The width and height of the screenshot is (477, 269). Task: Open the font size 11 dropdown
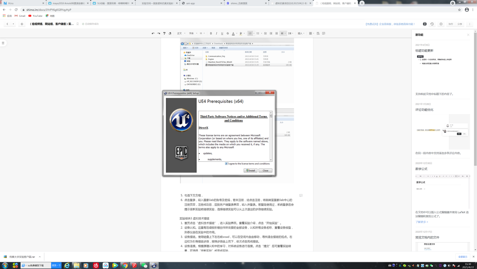click(x=202, y=34)
